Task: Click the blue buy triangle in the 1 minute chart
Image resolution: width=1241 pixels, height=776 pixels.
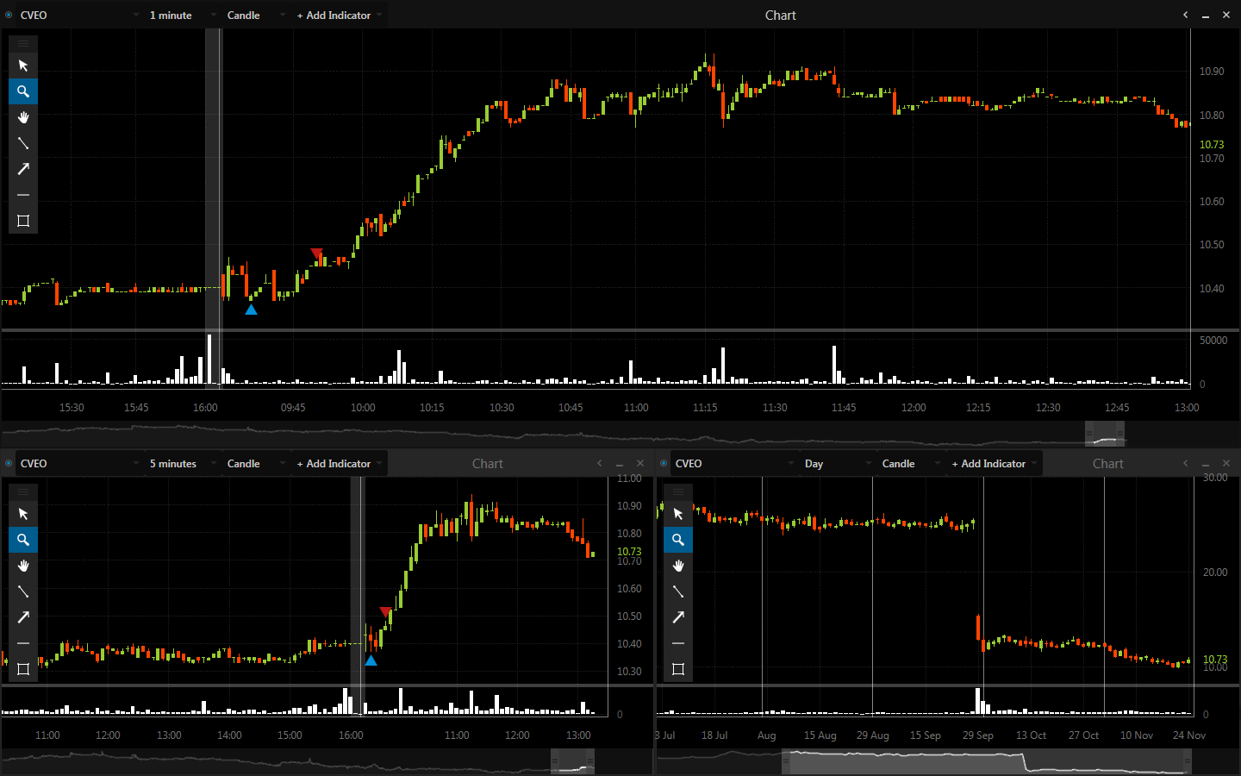Action: (251, 310)
